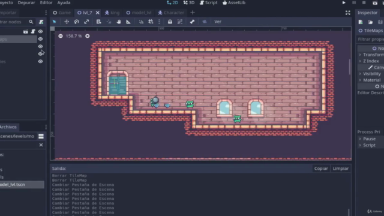Zoom out with the minus button
This screenshot has width=384, height=216.
(61, 36)
